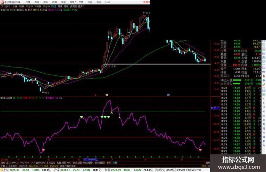Expand the 扩展∧ panel
The image size is (266, 172).
4,166
